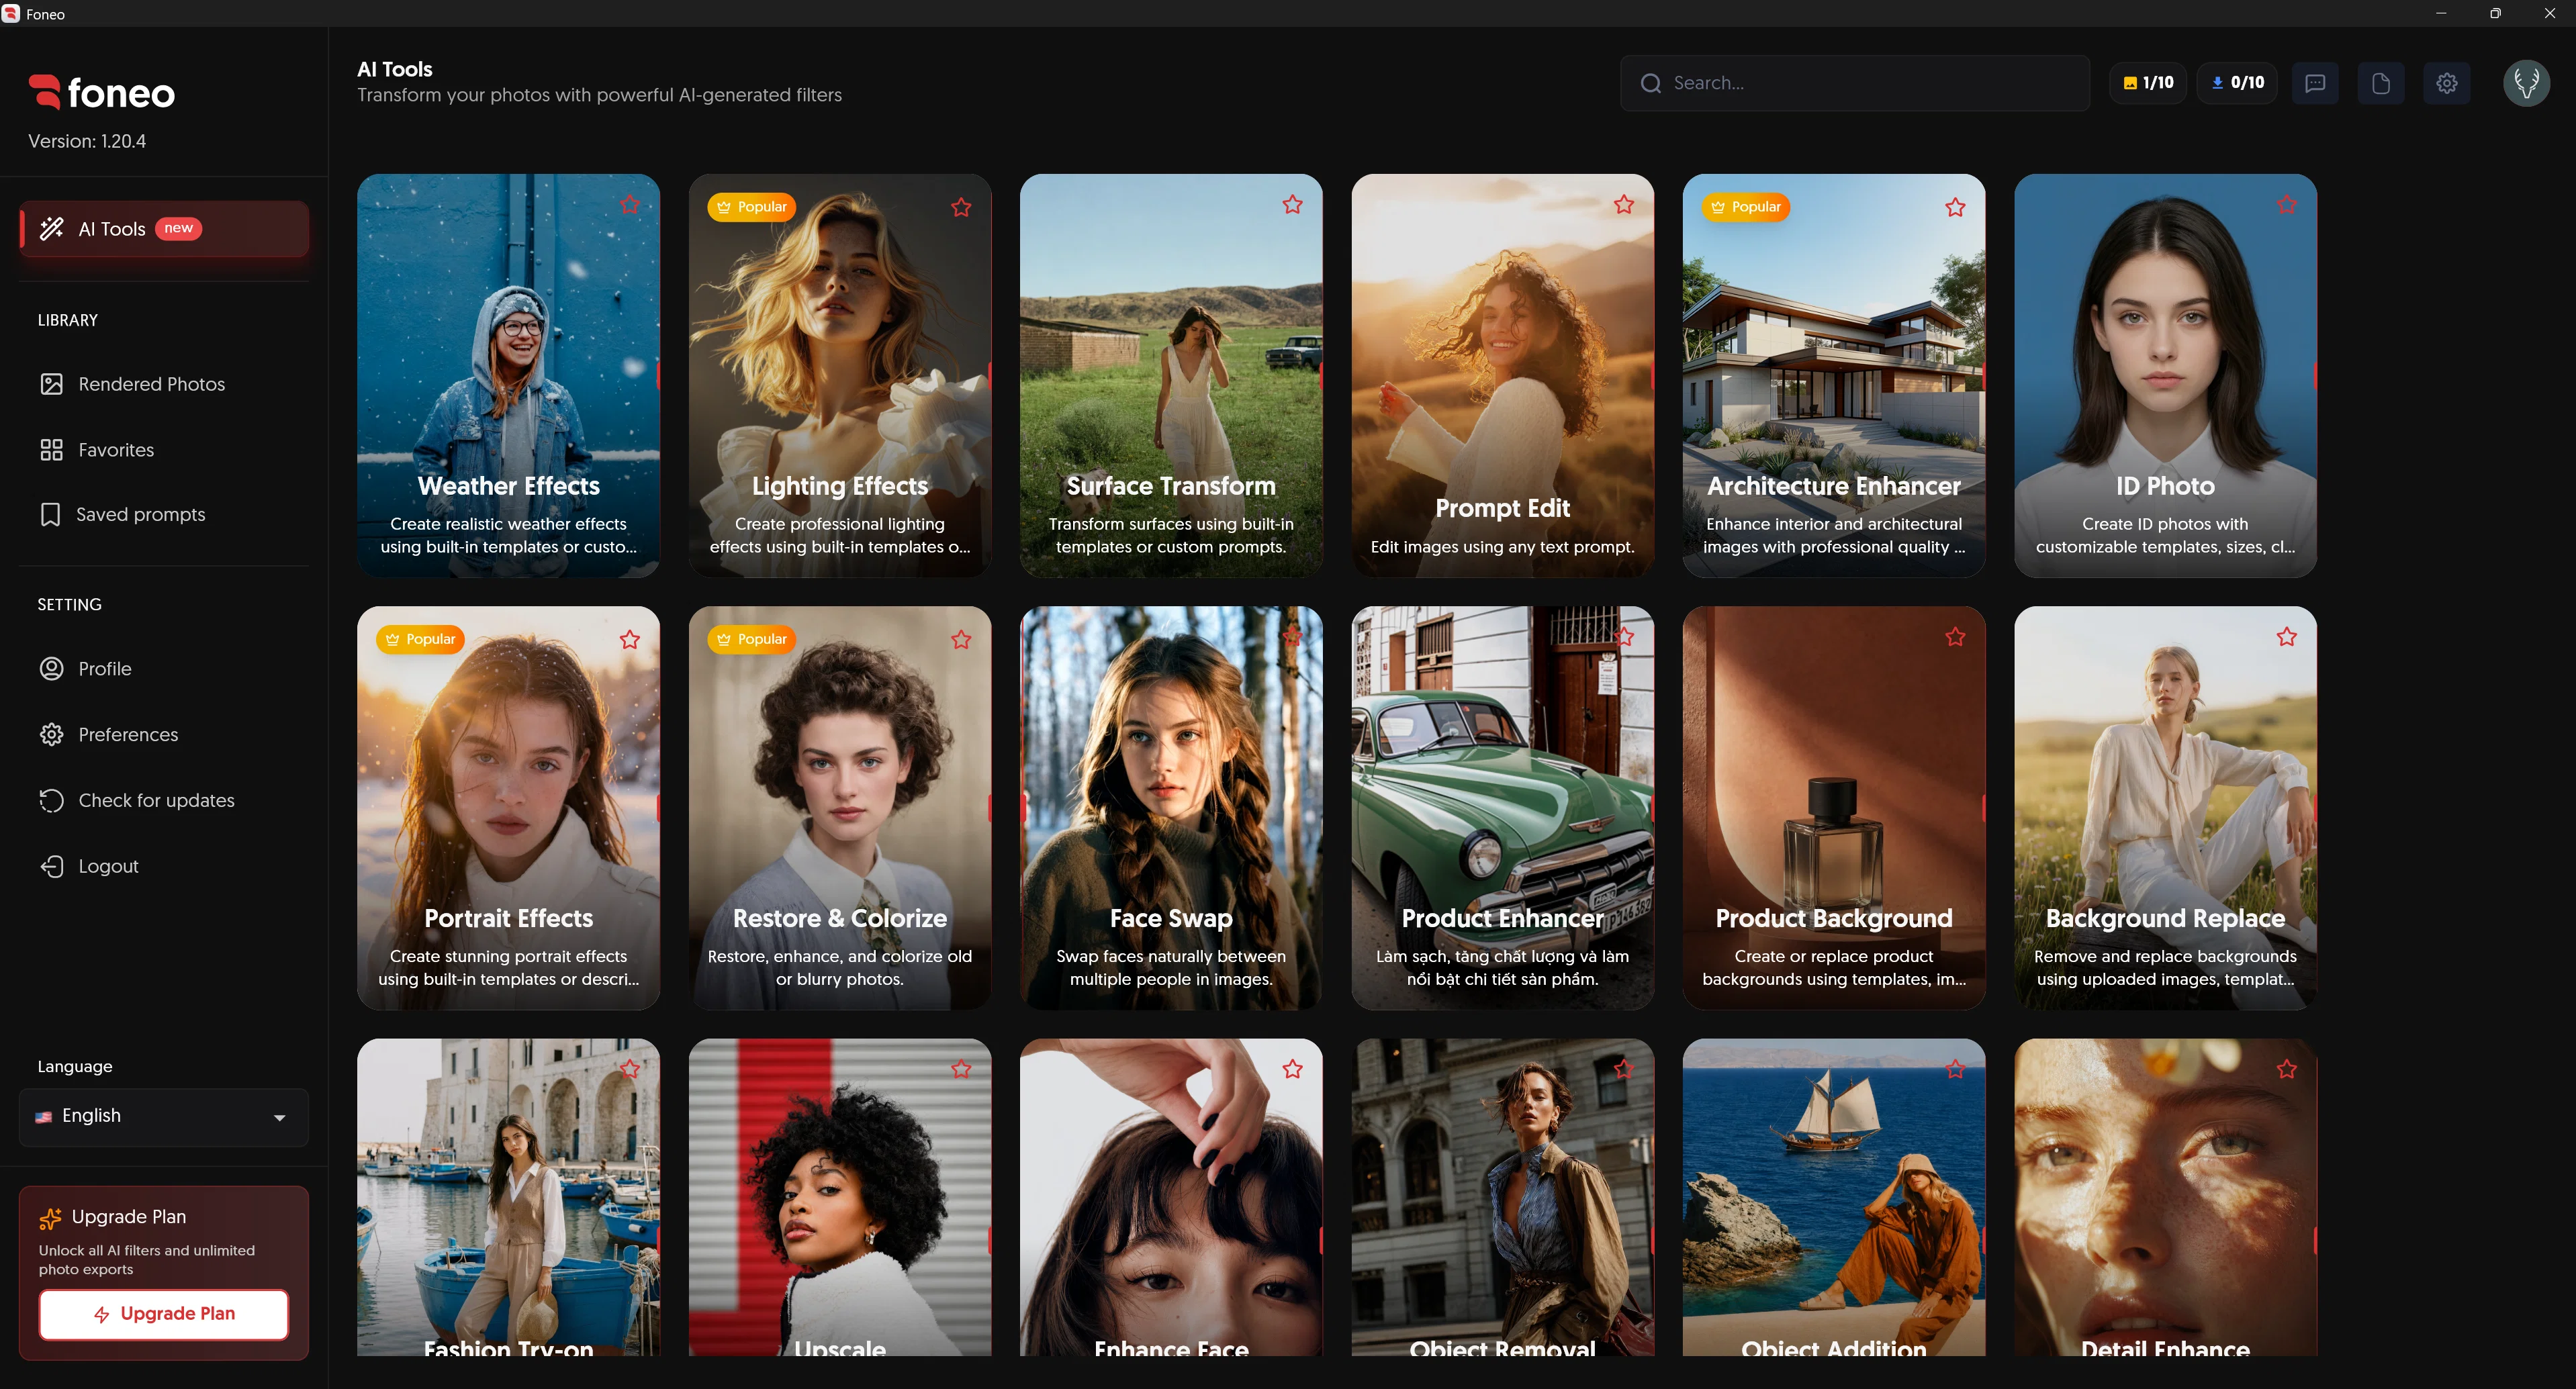
Task: Click the Check for updates refresh icon
Action: point(51,800)
